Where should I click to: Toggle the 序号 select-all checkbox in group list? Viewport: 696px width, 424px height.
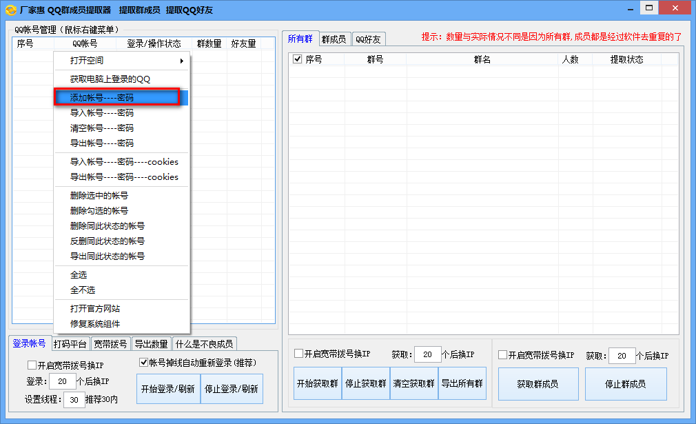point(298,59)
